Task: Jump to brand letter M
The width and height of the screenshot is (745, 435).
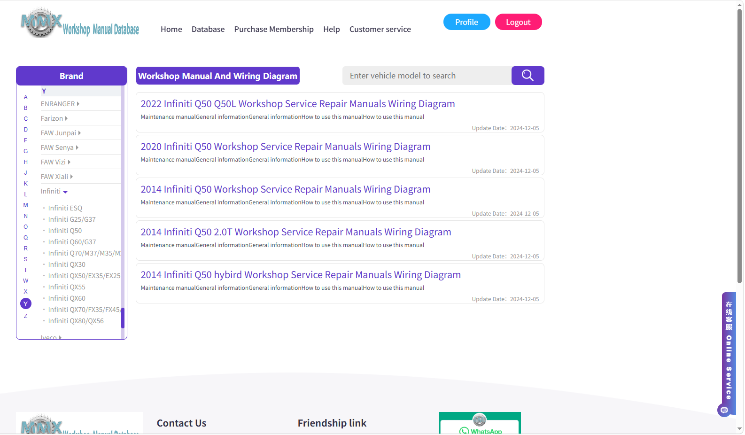Action: 26,205
